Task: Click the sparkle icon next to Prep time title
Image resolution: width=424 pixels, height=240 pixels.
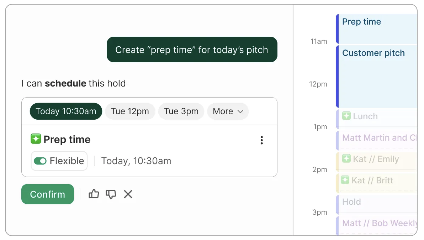Action: [36, 139]
